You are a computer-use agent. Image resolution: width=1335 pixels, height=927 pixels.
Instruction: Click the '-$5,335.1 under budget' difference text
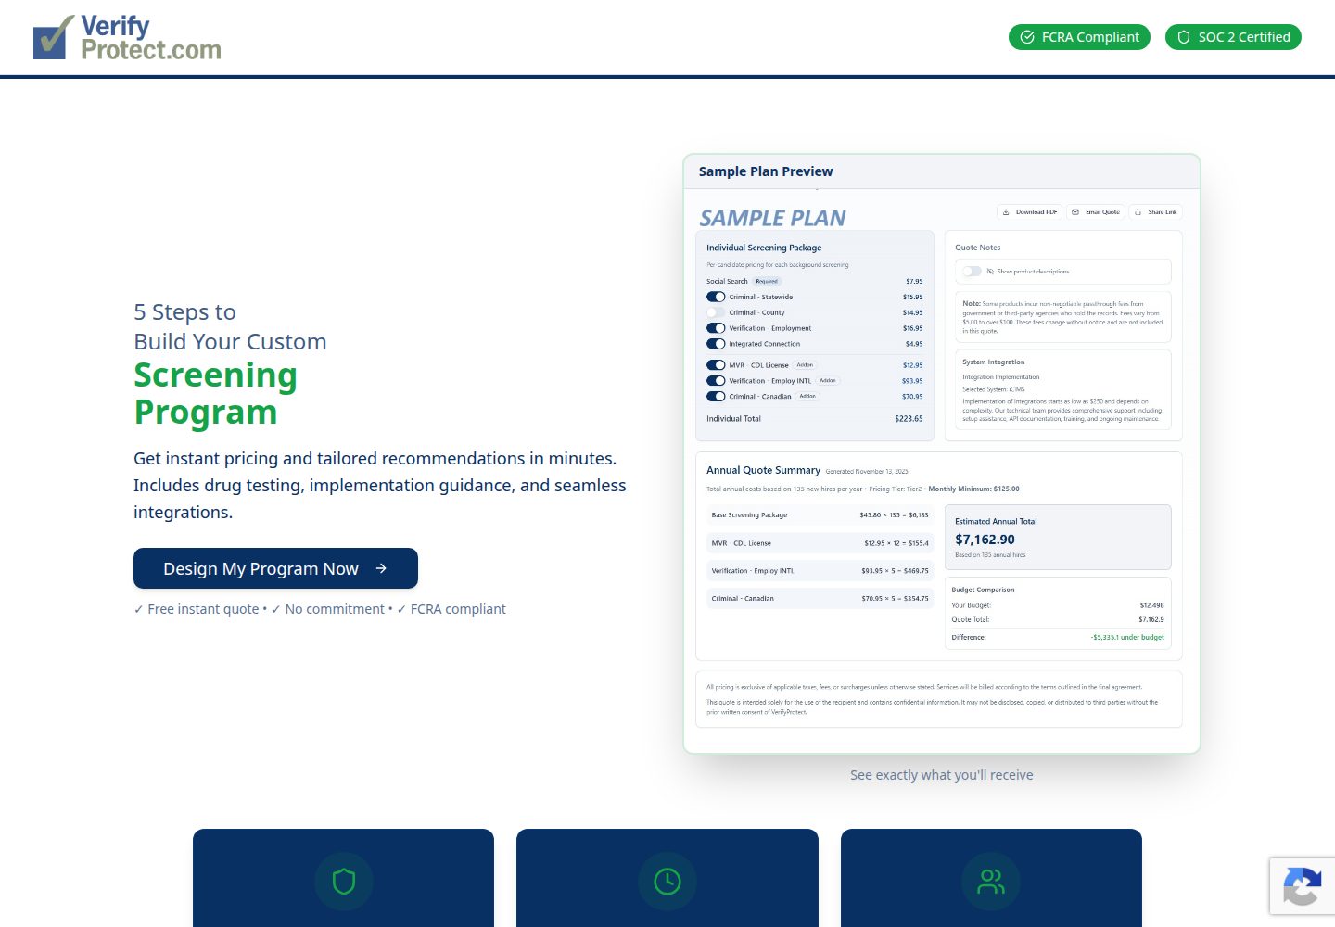click(x=1127, y=638)
